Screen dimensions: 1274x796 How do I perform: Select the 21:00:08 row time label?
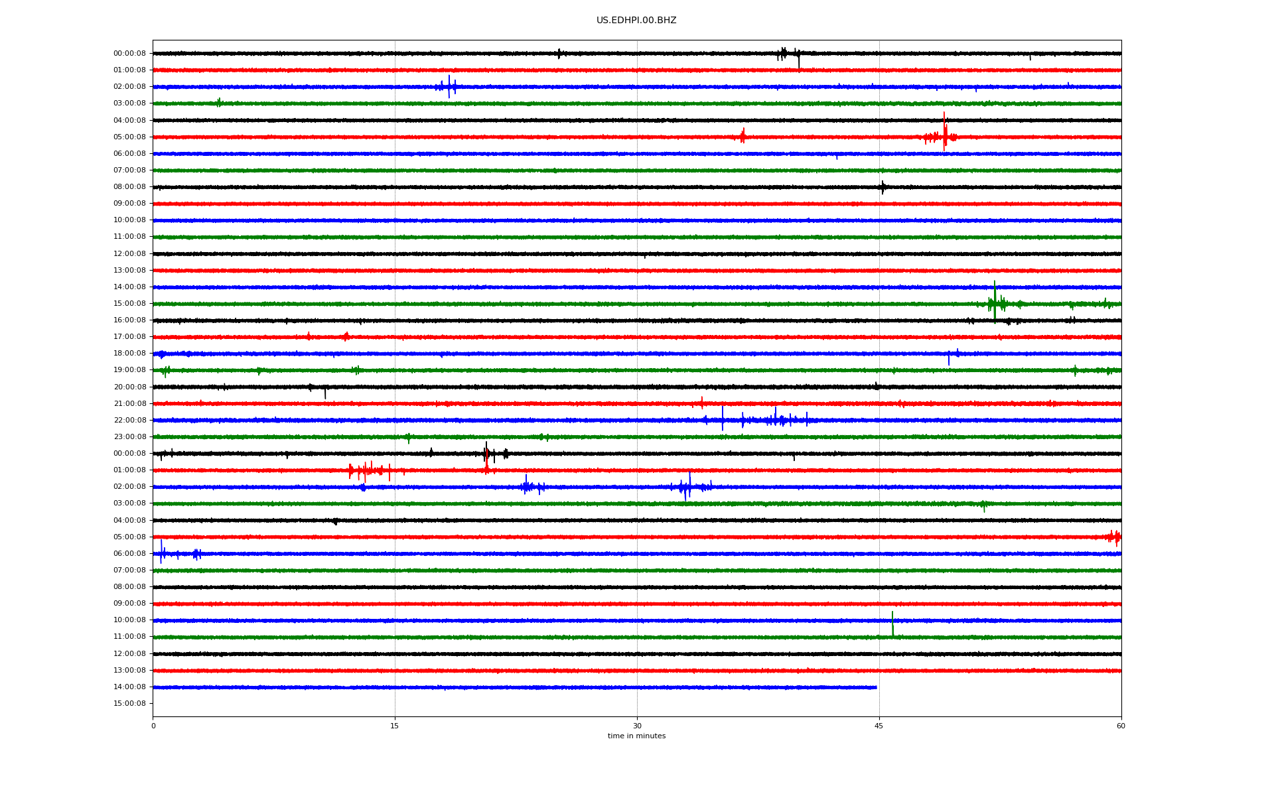(129, 404)
